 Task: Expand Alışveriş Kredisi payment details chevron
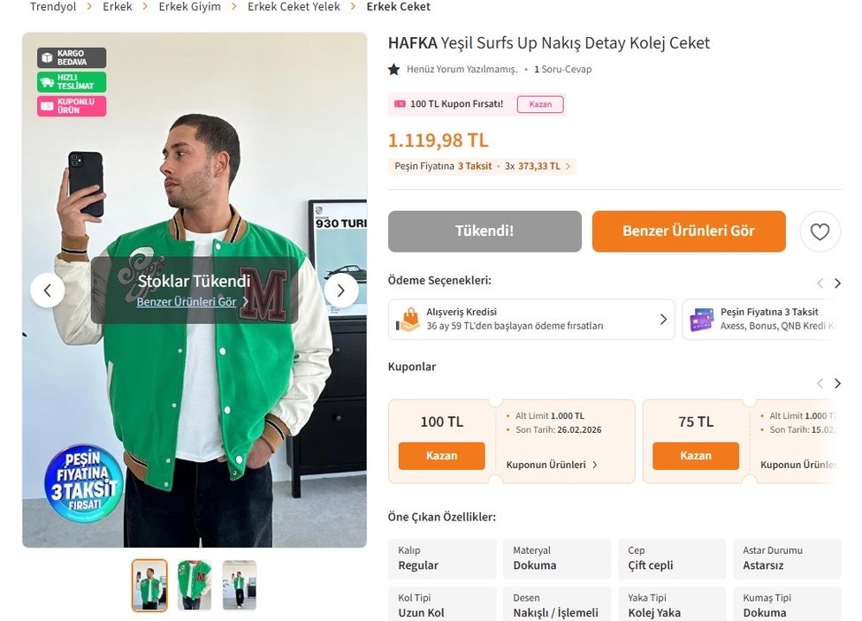click(663, 319)
